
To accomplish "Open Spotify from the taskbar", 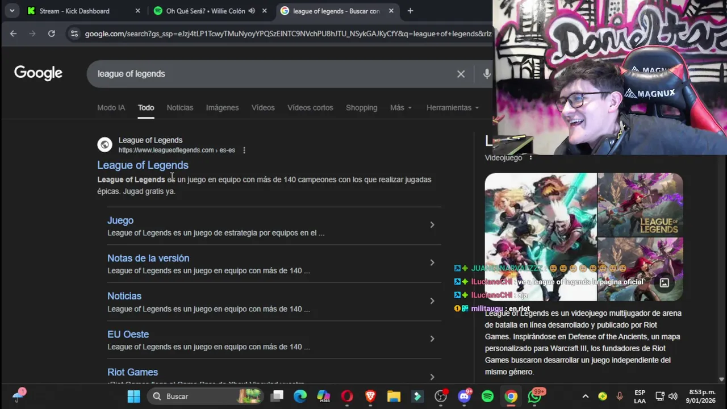I will [487, 396].
